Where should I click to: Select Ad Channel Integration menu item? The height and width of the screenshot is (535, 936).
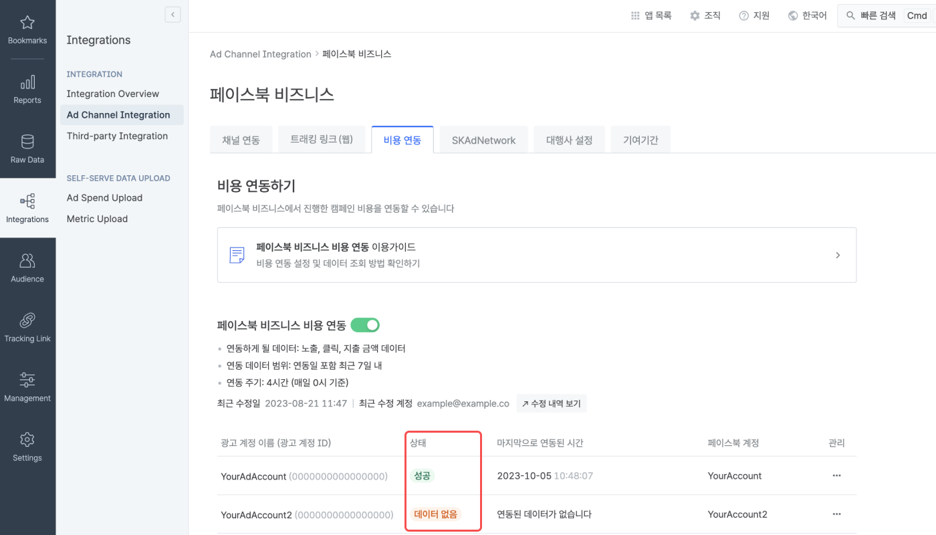pyautogui.click(x=122, y=114)
